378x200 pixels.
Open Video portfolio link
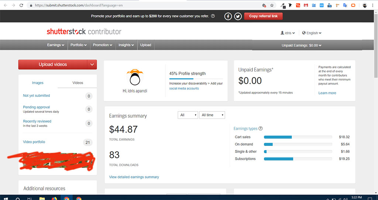tap(34, 142)
